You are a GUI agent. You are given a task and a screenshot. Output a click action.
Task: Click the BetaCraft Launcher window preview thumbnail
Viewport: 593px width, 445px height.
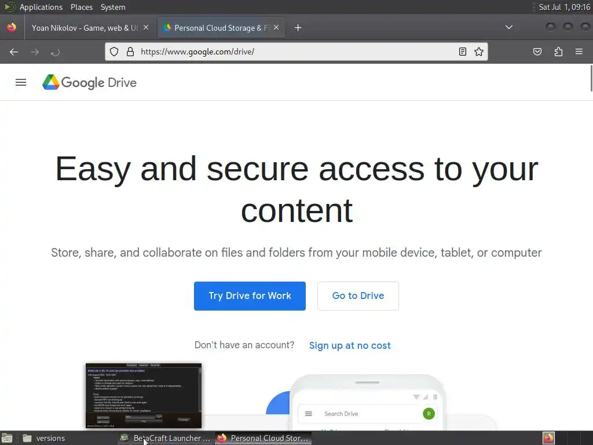pos(144,395)
